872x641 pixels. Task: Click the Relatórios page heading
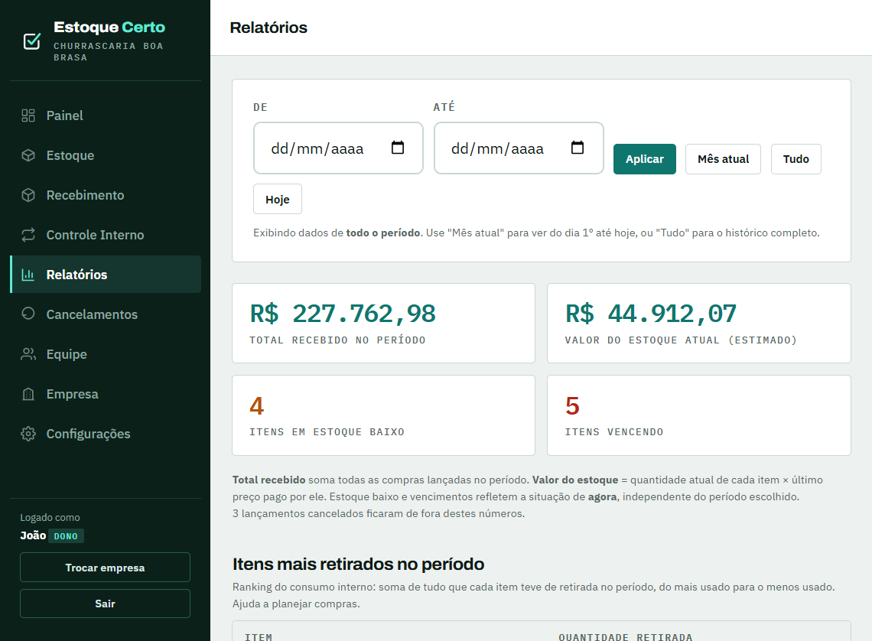point(268,28)
